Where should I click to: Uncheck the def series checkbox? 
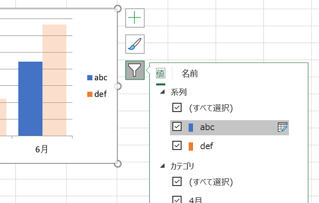[177, 145]
